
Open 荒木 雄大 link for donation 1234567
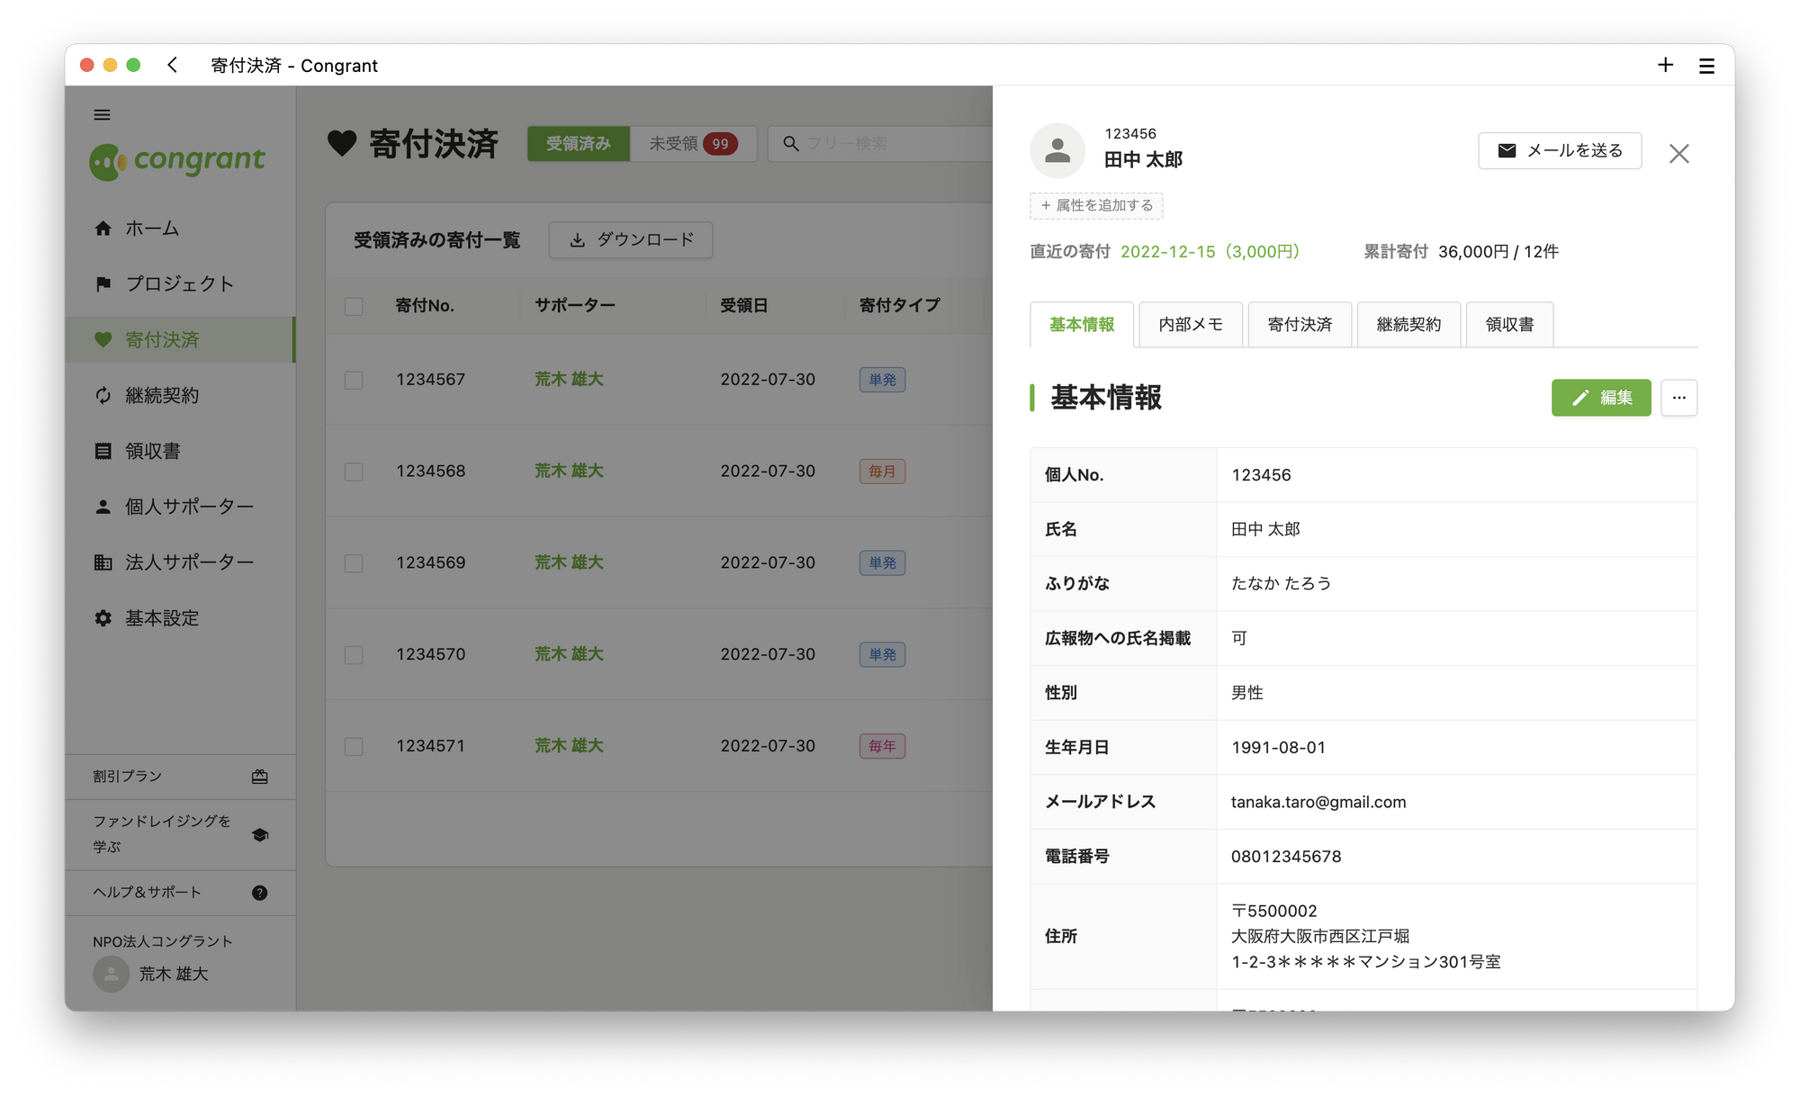point(569,380)
